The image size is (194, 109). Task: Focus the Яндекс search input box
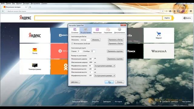pos(98,18)
